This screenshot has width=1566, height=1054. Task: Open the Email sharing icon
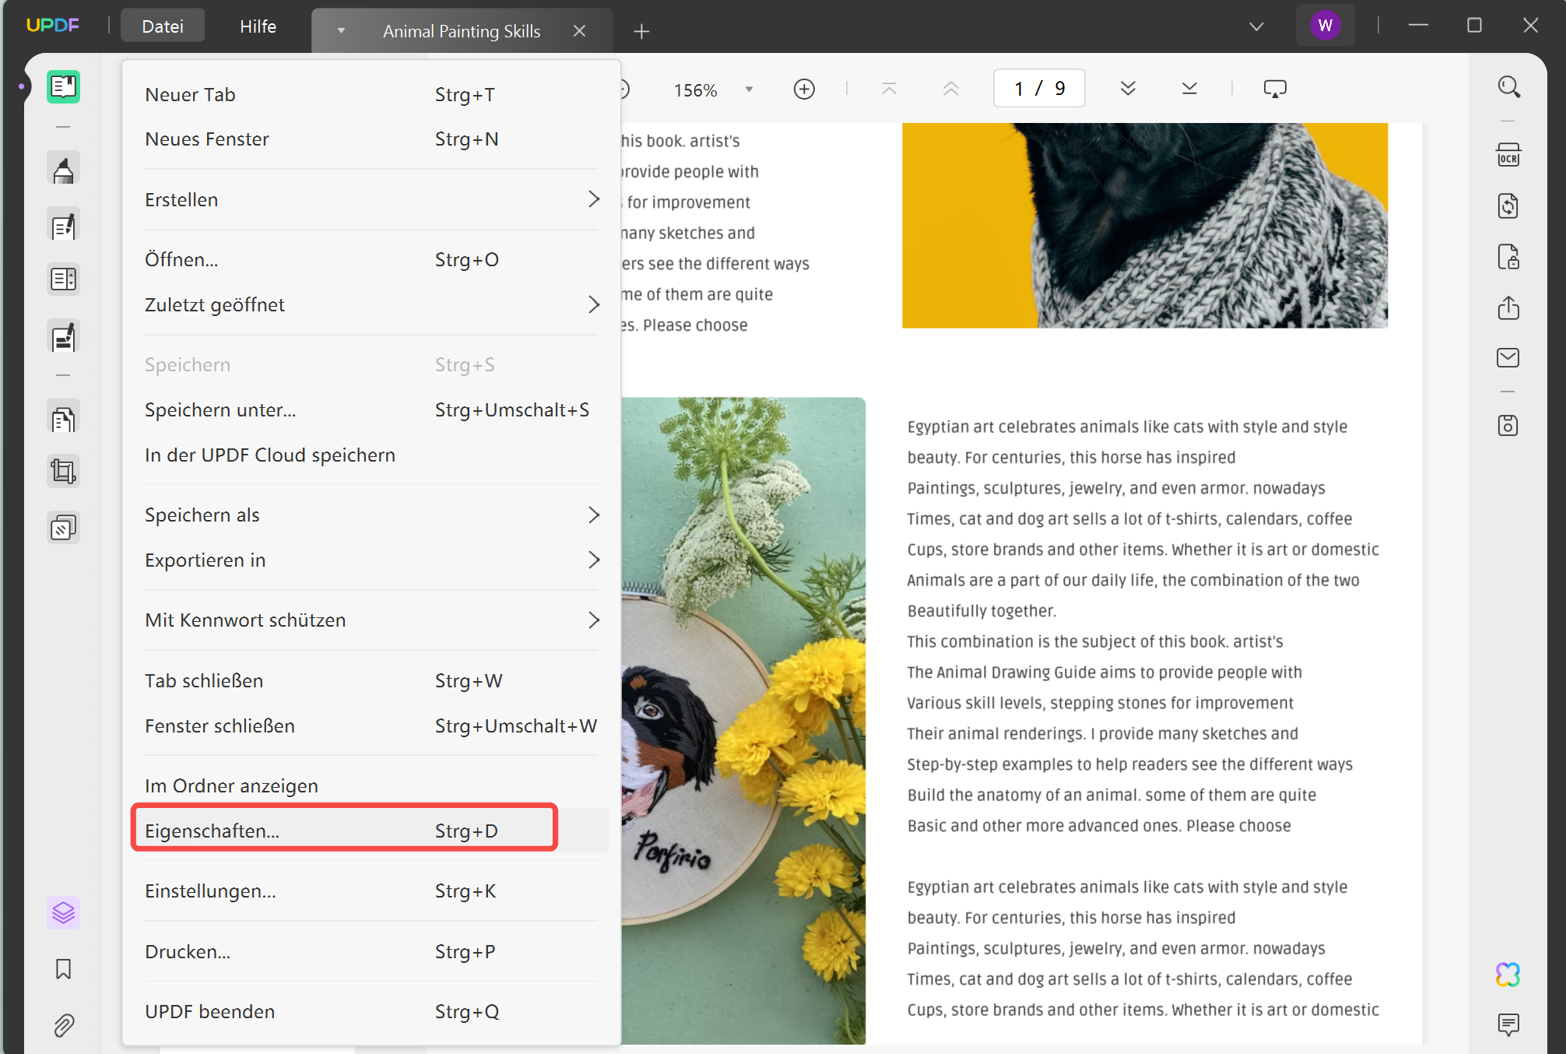pos(1508,358)
